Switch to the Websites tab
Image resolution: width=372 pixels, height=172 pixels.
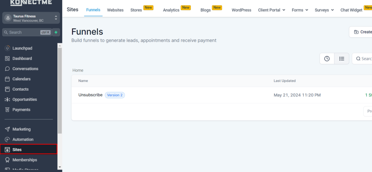pyautogui.click(x=115, y=10)
